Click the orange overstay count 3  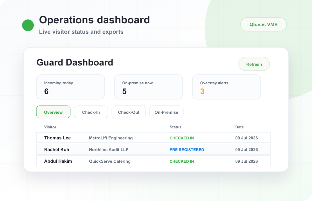tap(202, 91)
